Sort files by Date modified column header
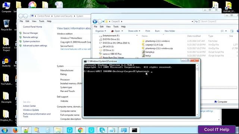Viewport: 239px width, 134px height. point(194,36)
